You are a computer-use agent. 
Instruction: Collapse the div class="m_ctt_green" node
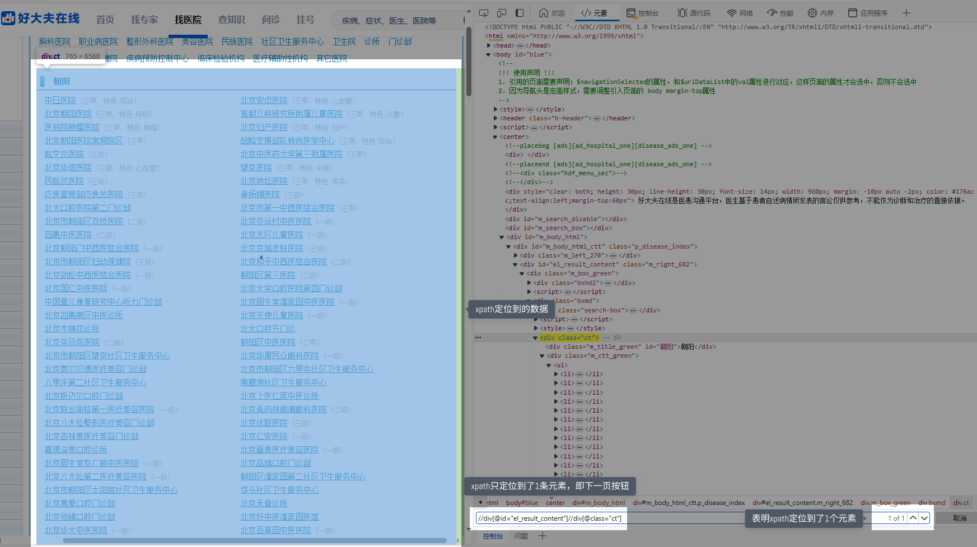(543, 356)
